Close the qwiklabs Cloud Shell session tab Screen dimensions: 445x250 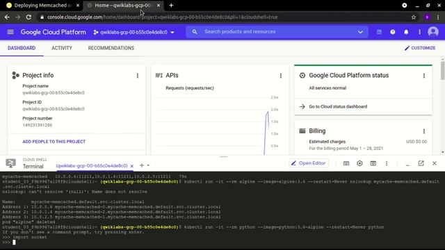131,166
